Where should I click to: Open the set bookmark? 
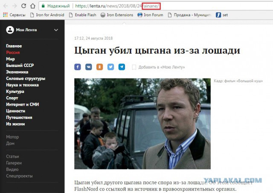(x=222, y=15)
